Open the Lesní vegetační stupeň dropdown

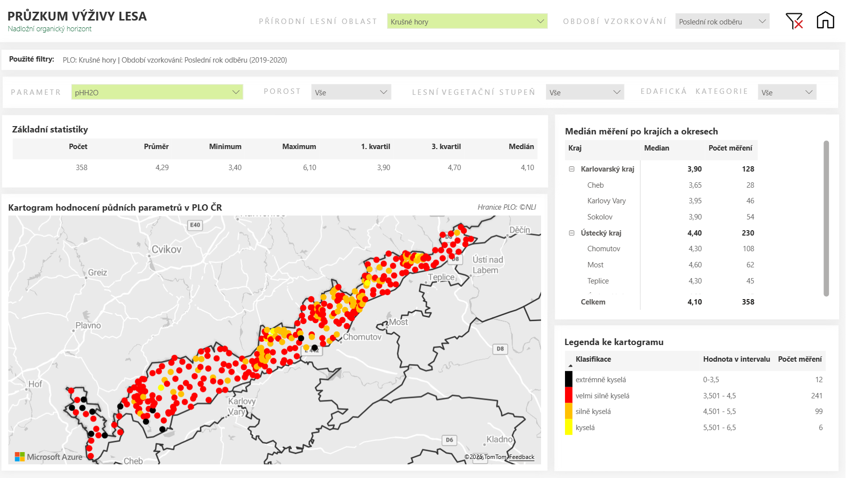tap(585, 92)
